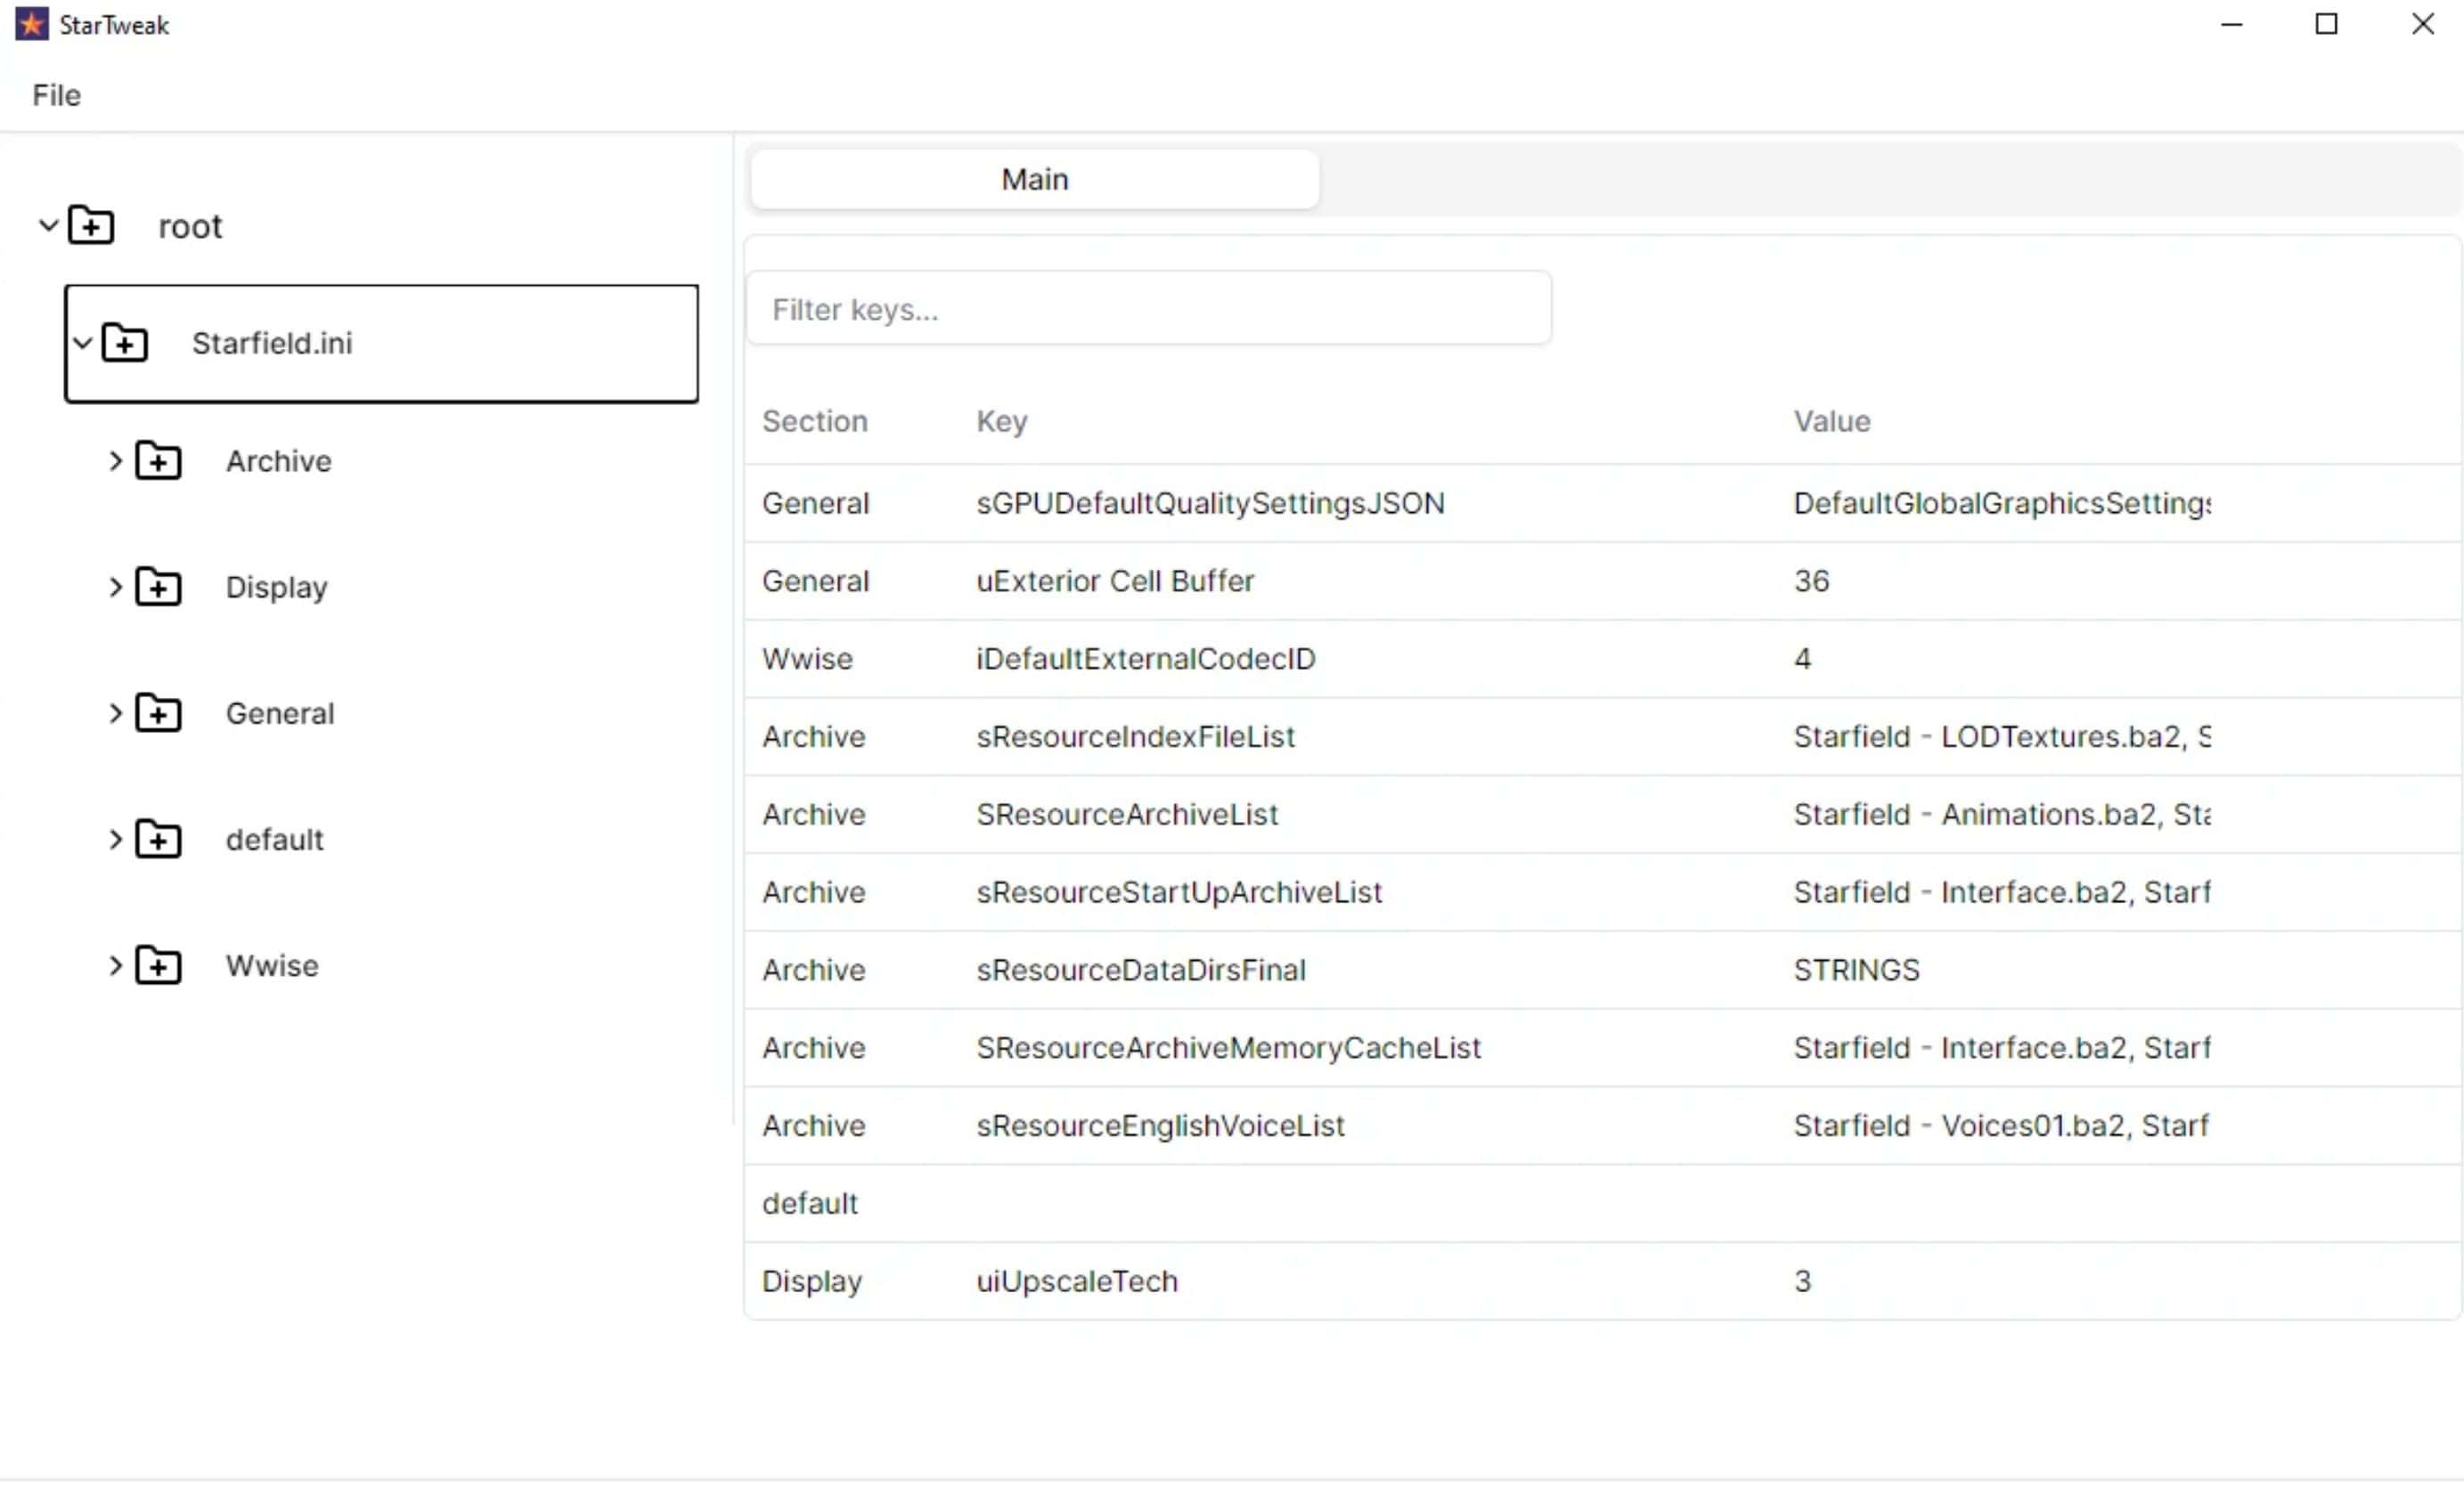This screenshot has height=1512, width=2464.
Task: Select the sResourceDataDirsFinal key row
Action: [1140, 970]
